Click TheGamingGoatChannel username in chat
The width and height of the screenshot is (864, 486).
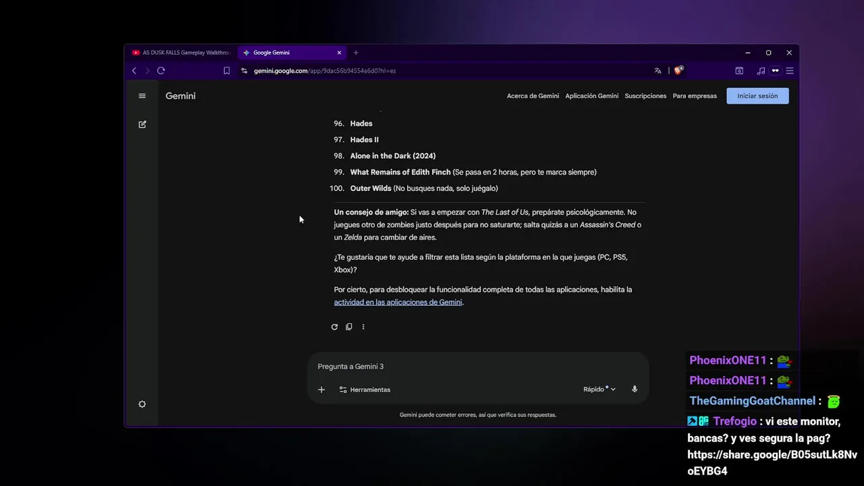pyautogui.click(x=753, y=401)
